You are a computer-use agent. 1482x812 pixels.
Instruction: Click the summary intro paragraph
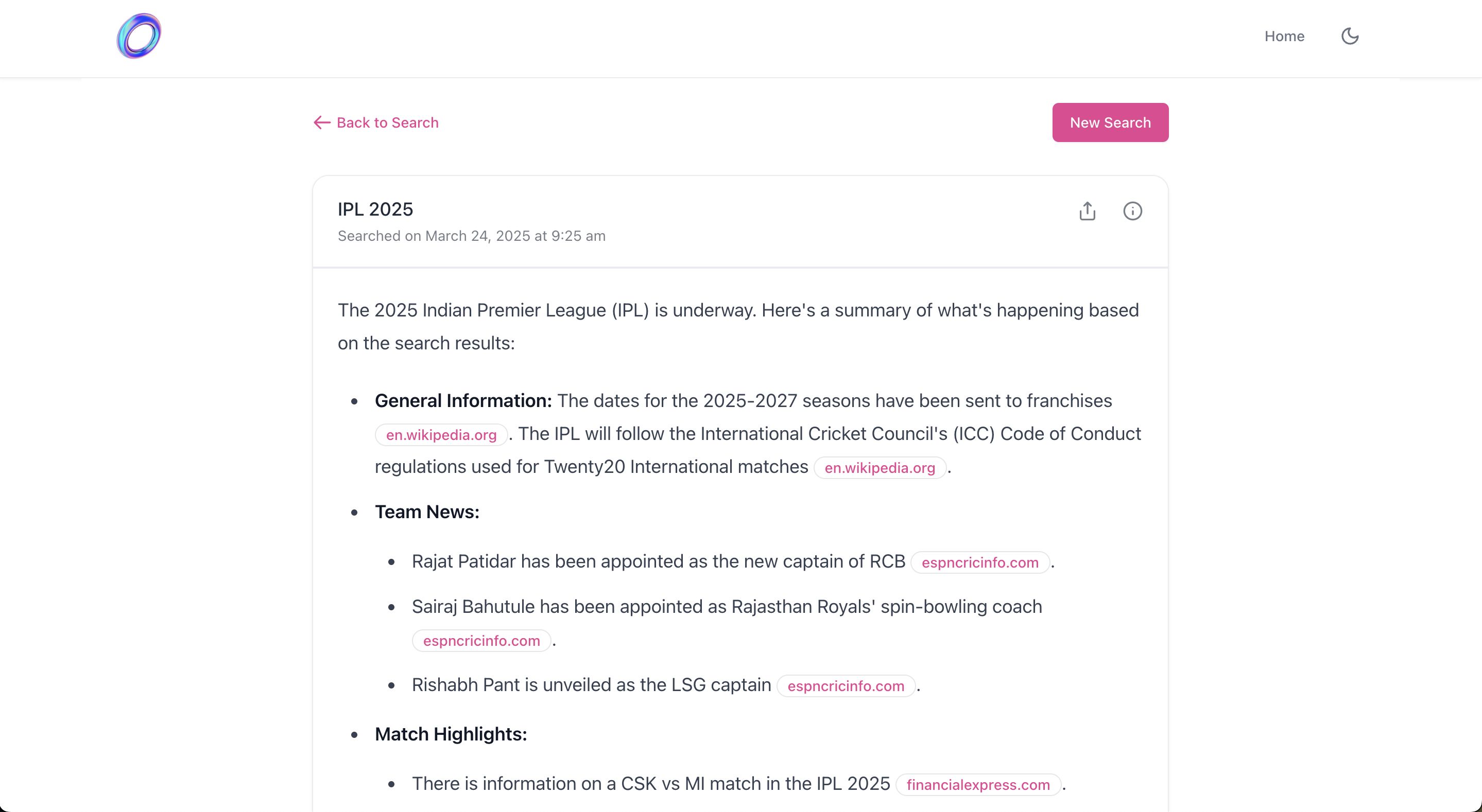pos(737,326)
